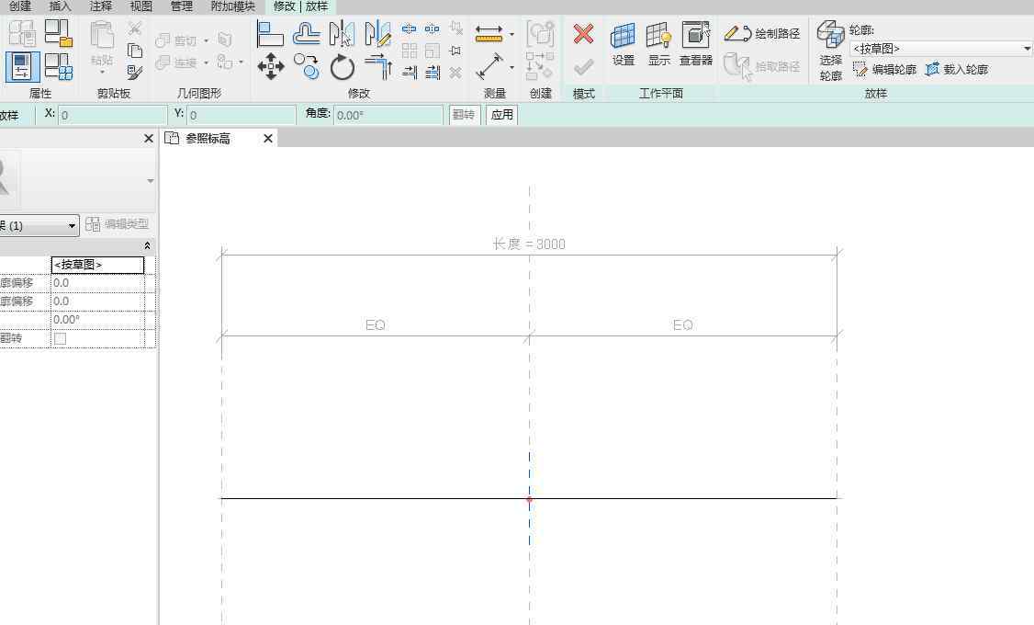Viewport: 1034px width, 625px height.
Task: Open the Insert tab
Action: (60, 6)
